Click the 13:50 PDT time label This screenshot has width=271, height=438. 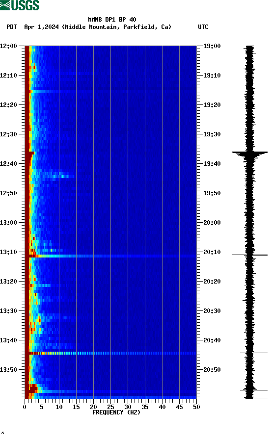8,369
